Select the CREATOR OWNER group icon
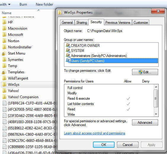Image resolution: width=167 pixels, height=154 pixels. pos(68,46)
